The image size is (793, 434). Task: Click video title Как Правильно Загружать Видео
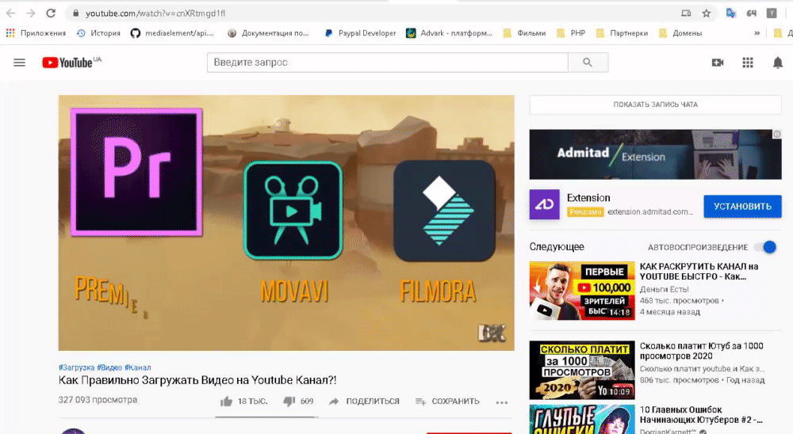tap(197, 380)
